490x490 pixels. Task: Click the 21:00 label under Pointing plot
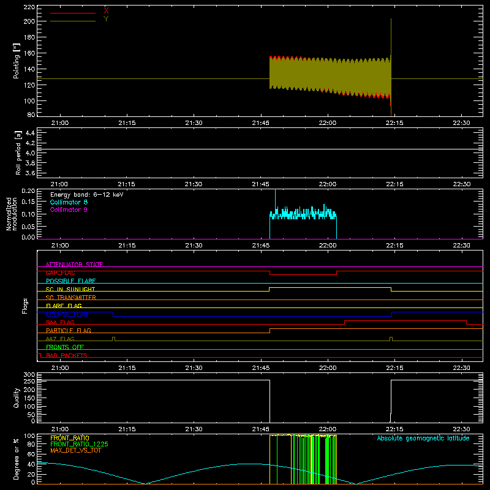click(59, 123)
